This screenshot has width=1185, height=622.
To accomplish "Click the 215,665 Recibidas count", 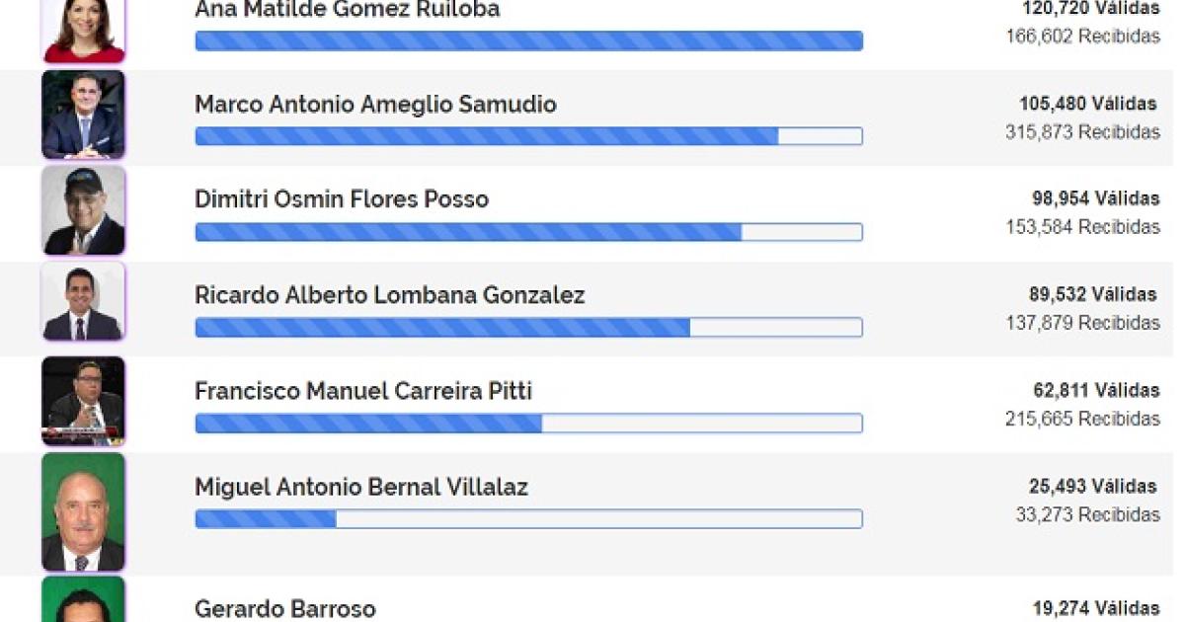I will (x=1082, y=419).
